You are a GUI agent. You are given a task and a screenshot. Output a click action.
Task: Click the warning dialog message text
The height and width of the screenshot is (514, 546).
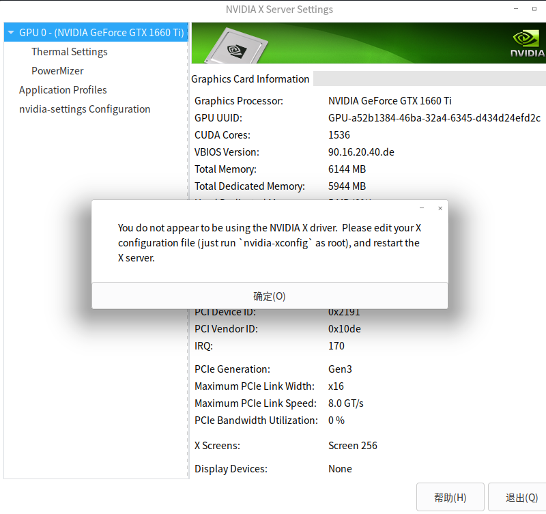[269, 243]
